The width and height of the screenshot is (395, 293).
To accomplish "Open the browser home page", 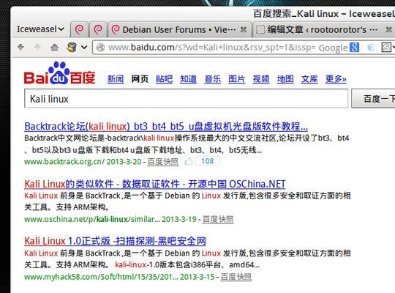I will [x=54, y=47].
